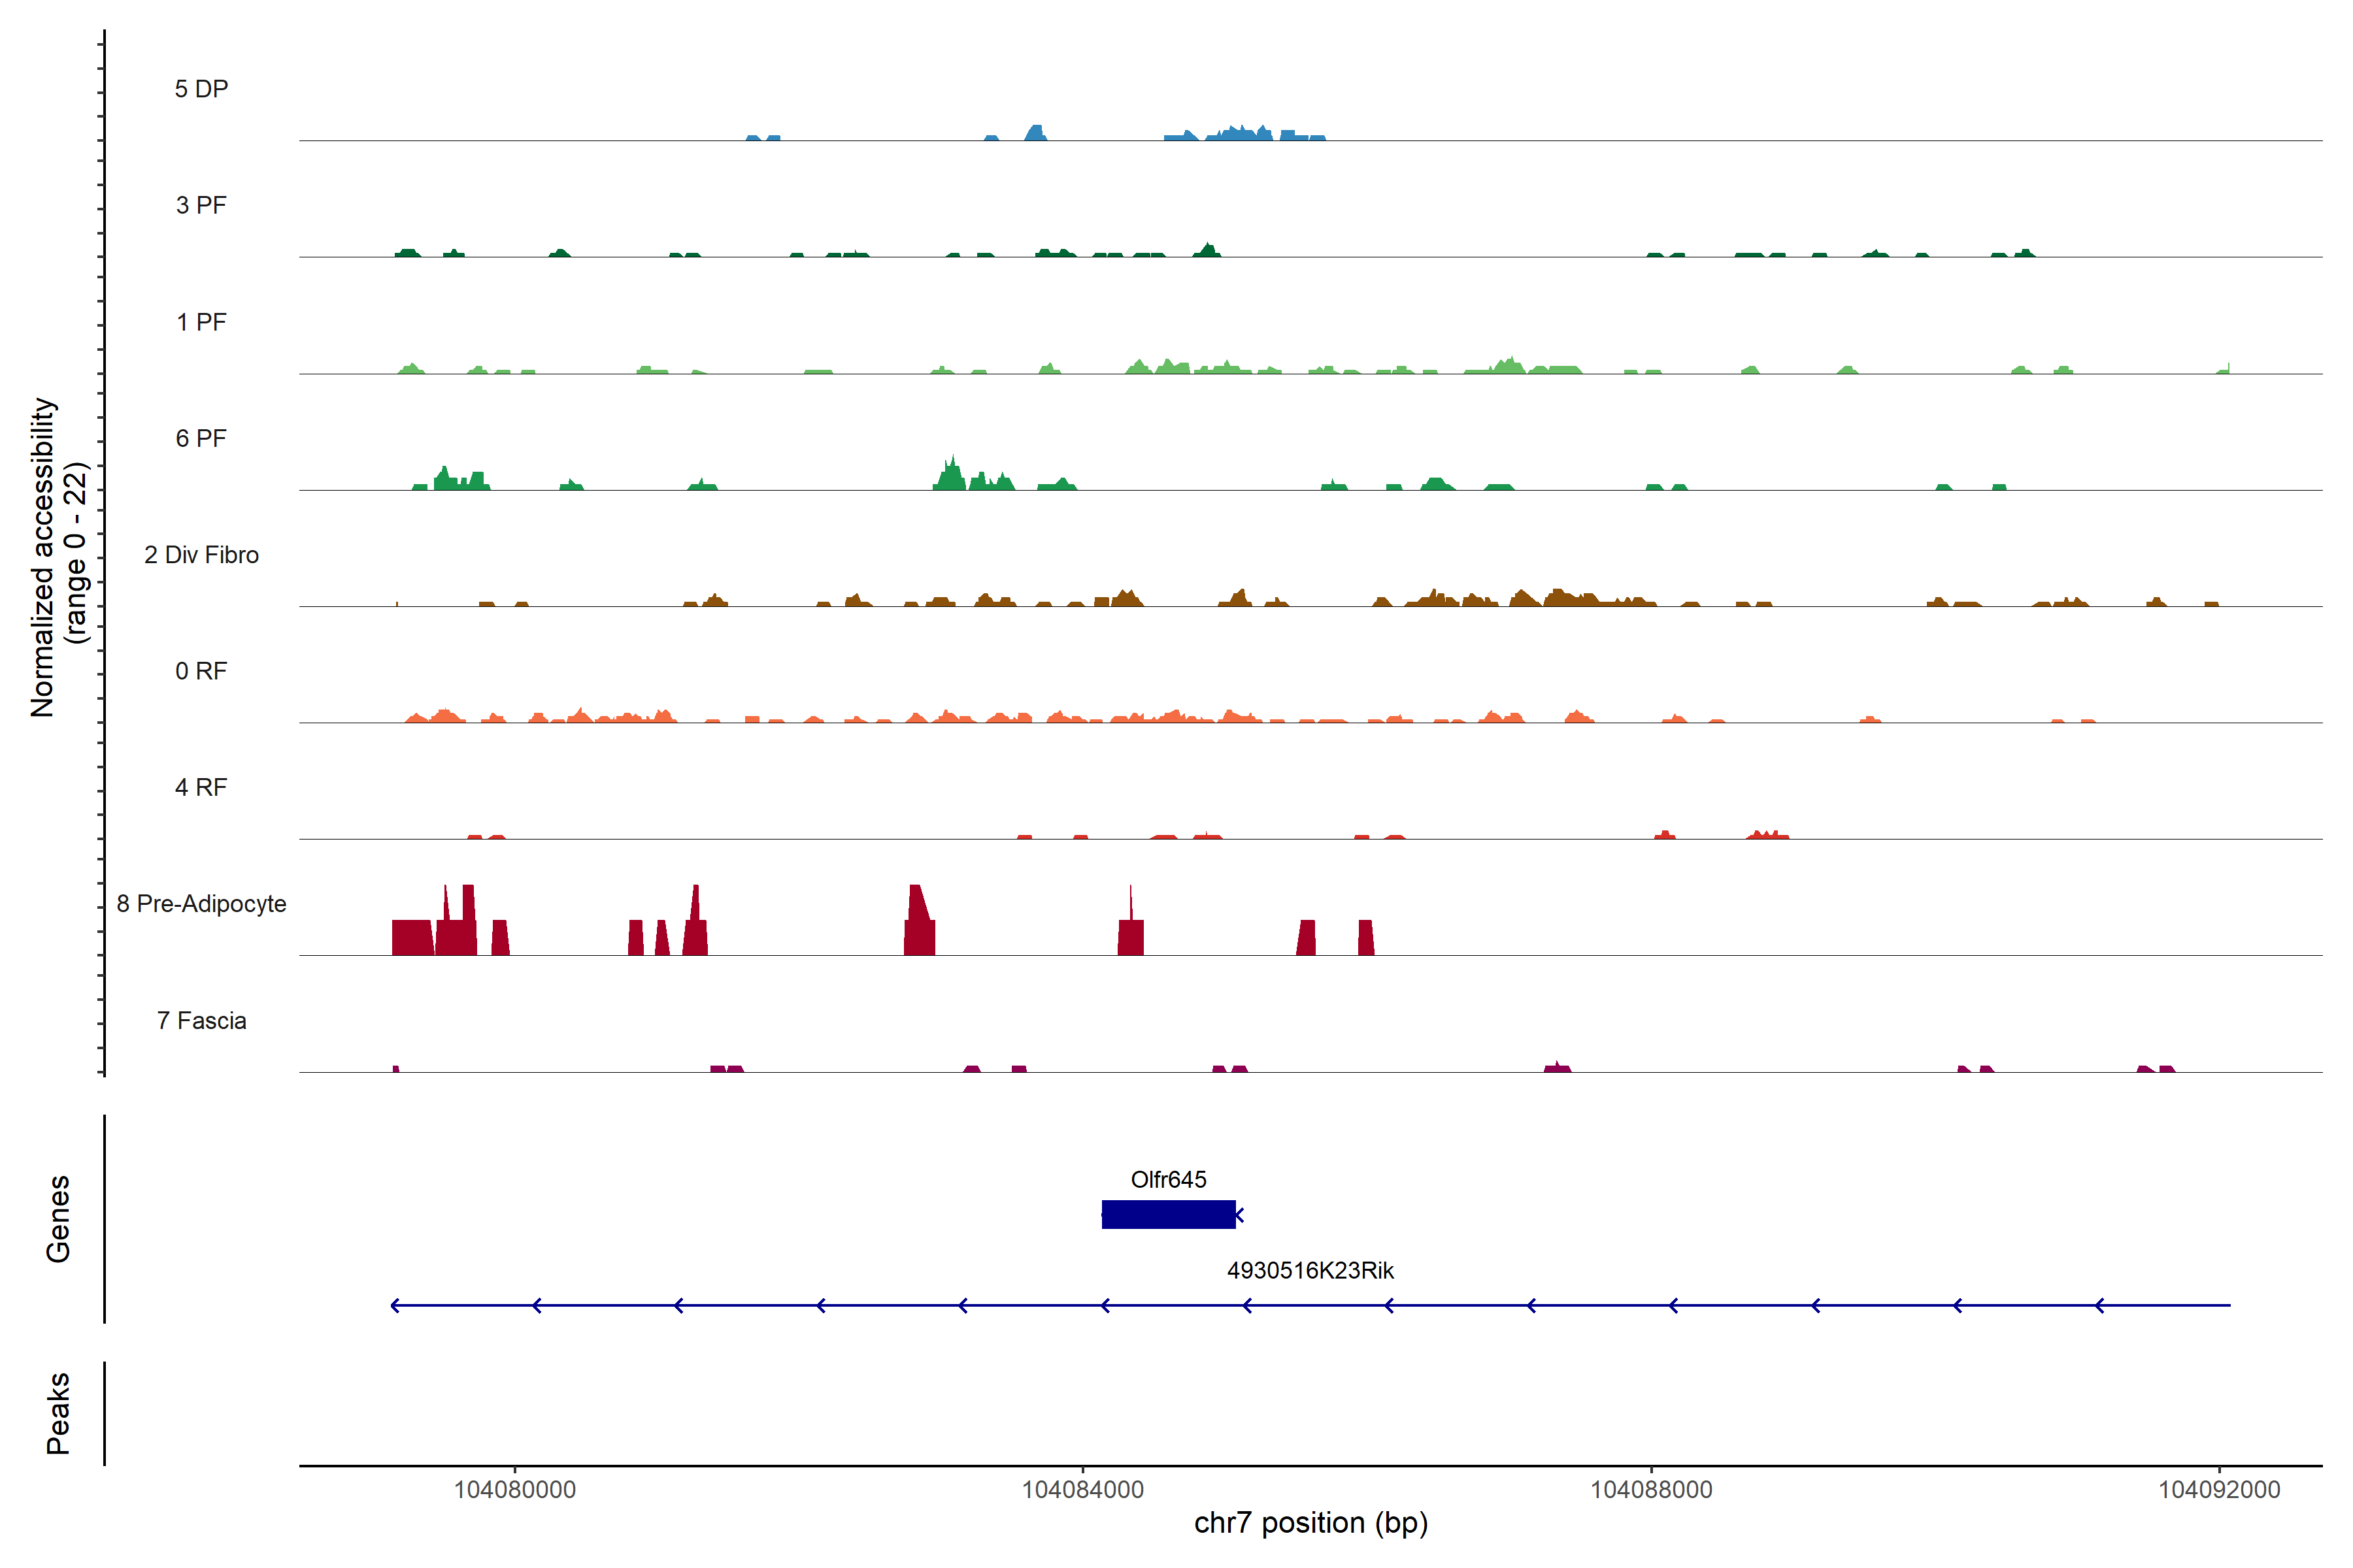2353x1568 pixels.
Task: Click the 4 RF track label
Action: tap(201, 787)
